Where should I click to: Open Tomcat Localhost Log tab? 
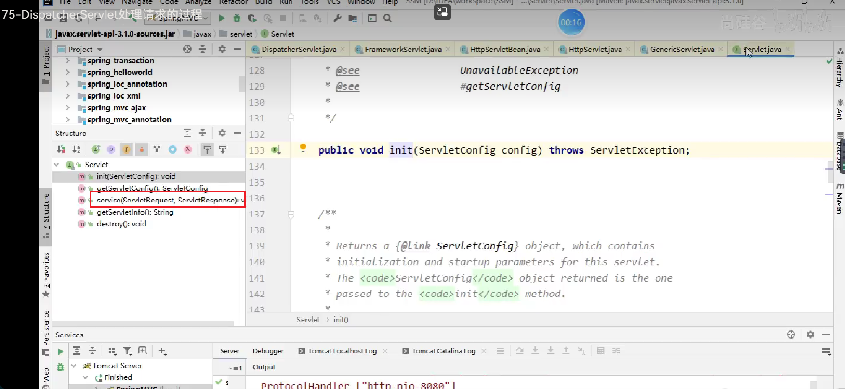(x=342, y=351)
